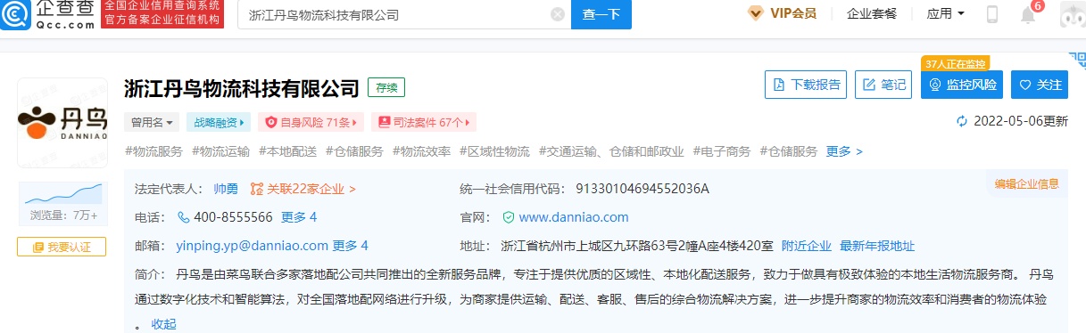Expand the 曾用名 dropdown

(x=153, y=122)
